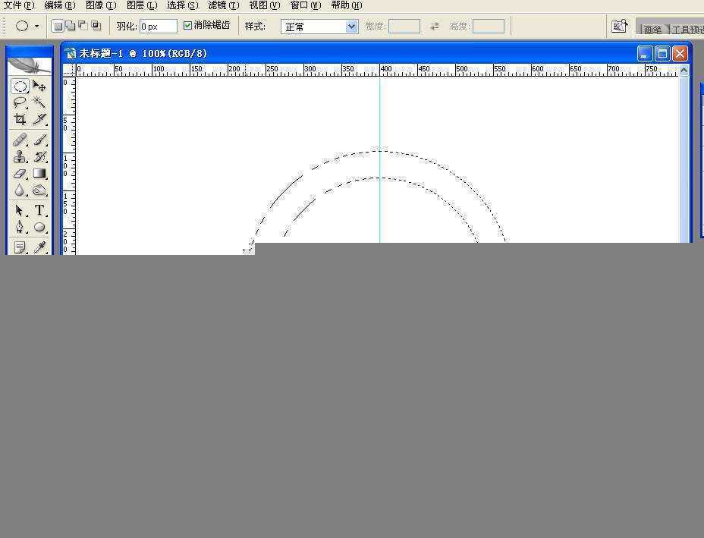Open the 样式 style dropdown
The image size is (704, 538).
tap(319, 27)
